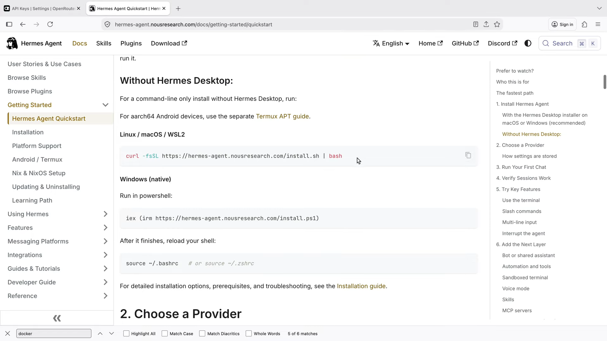
Task: Click the browser address bar URL
Action: click(x=193, y=24)
